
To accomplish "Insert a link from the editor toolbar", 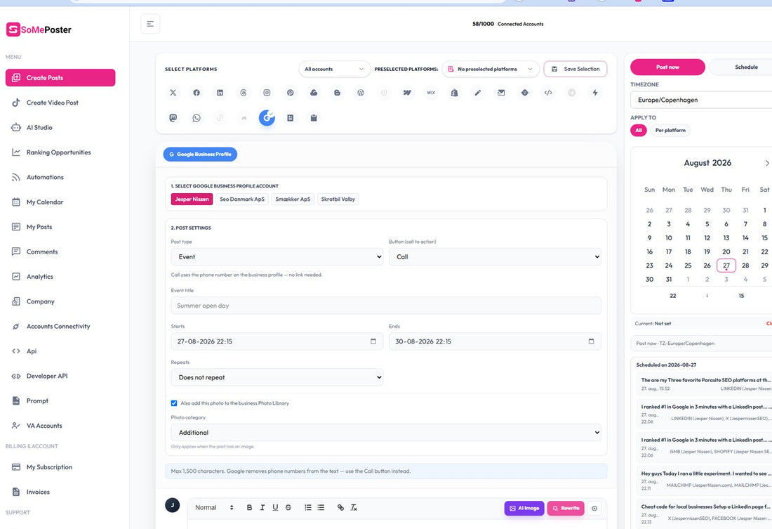I will [x=340, y=507].
